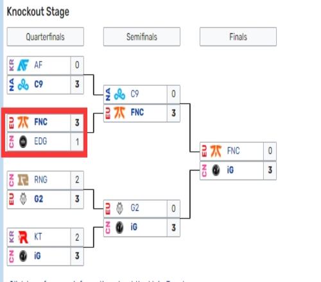
Task: Click FNC score 3 in the semifinals
Action: [x=173, y=113]
